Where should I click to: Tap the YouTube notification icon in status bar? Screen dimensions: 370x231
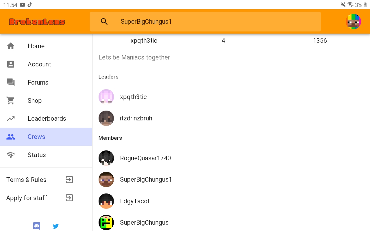pyautogui.click(x=22, y=5)
